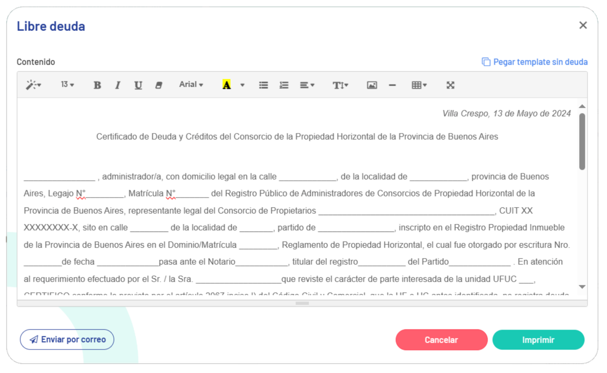Click the 'Libre deuda' dialog title

pos(51,26)
